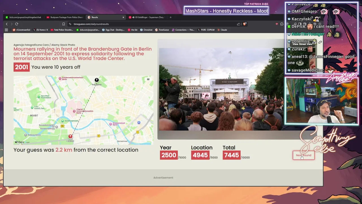Open the (5) Home / X bookmark
Image resolution: width=362 pixels, height=204 pixels.
tap(40, 30)
